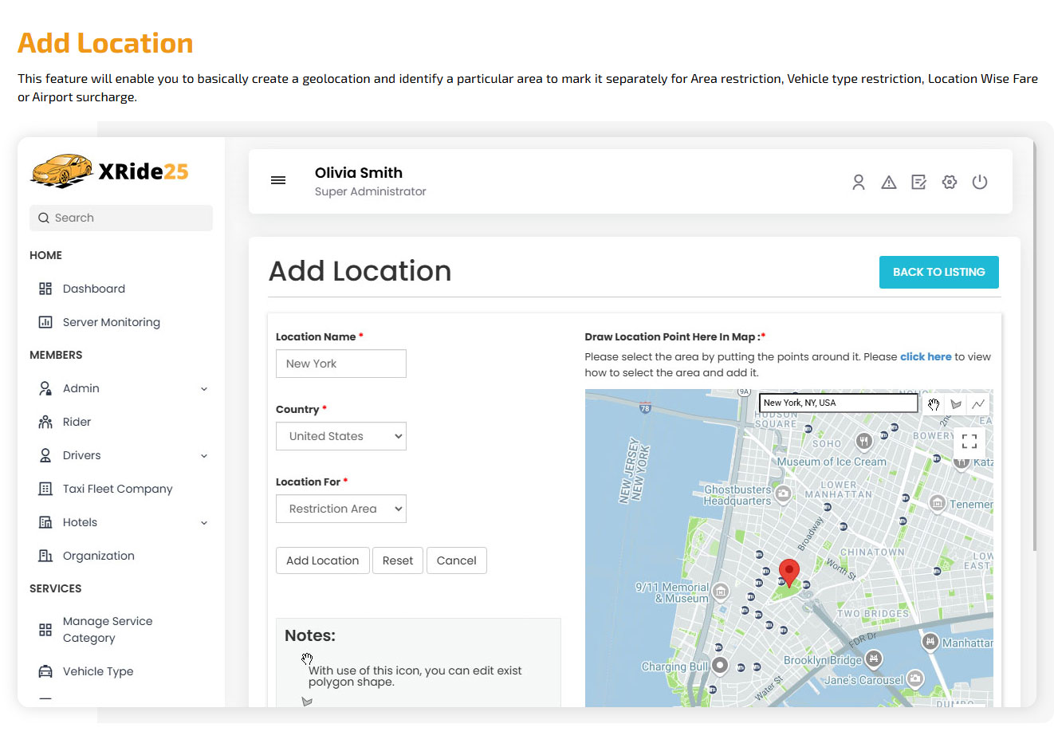Viewport: 1054px width, 755px height.
Task: Go to Taxi Fleet Company page
Action: [x=117, y=489]
